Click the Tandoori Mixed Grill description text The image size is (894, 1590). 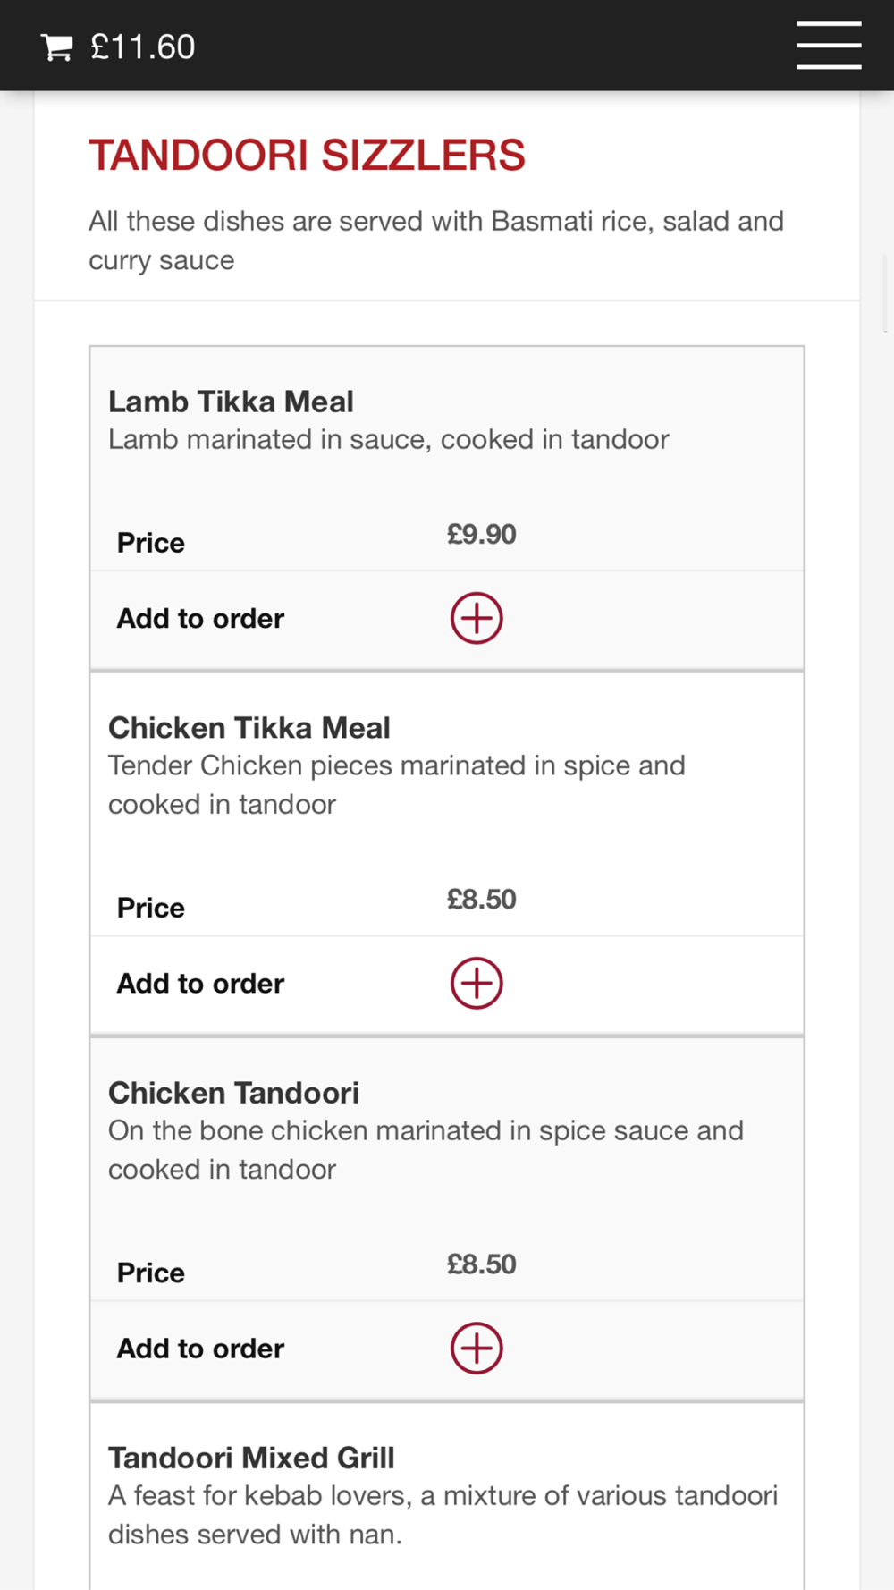443,1515
